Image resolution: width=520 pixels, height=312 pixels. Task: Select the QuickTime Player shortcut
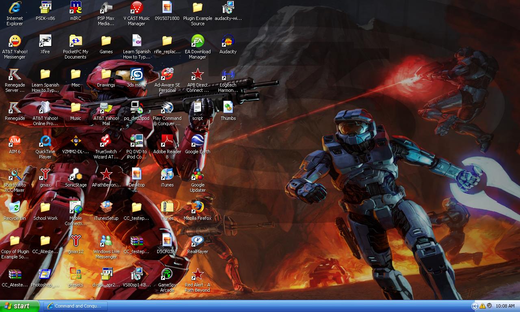click(x=45, y=141)
